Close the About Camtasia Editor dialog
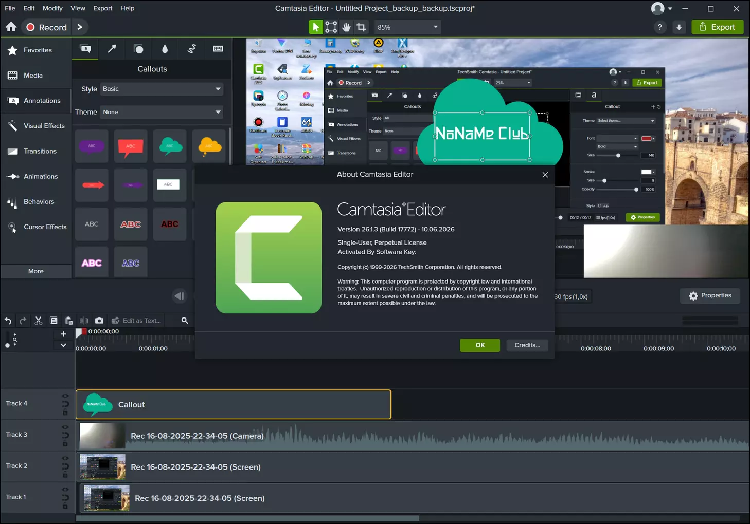 tap(545, 175)
